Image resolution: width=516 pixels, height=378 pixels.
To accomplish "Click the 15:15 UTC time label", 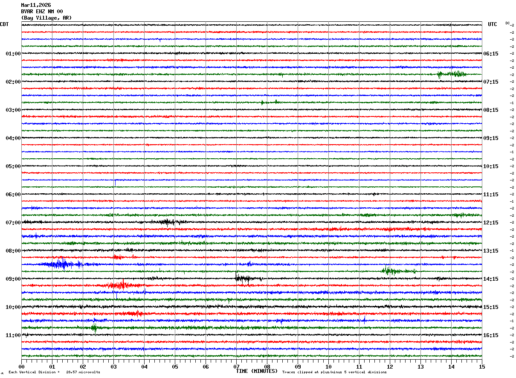I will pos(491,307).
